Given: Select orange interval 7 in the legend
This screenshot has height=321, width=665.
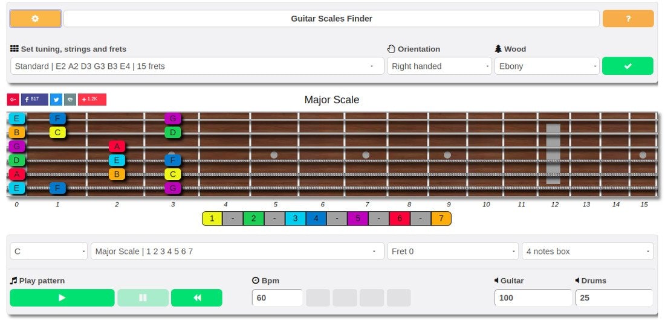Looking at the screenshot, I should point(441,218).
